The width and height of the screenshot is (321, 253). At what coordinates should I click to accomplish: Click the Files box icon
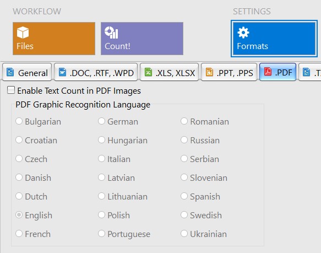click(23, 33)
